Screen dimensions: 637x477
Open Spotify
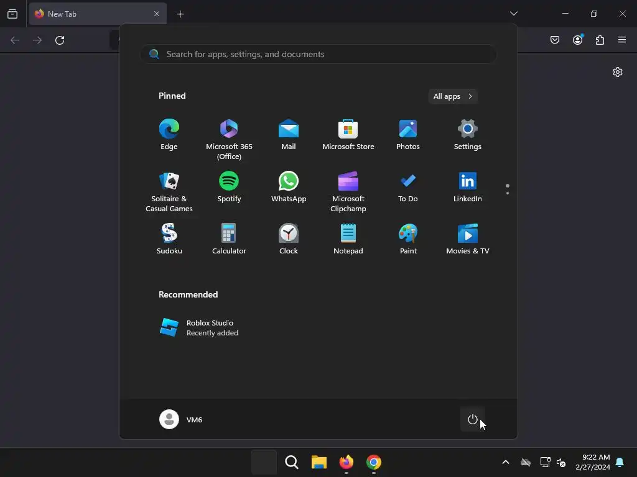pos(229,187)
